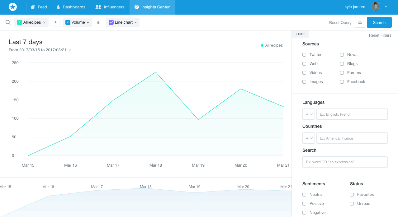Hide the filters panel
The height and width of the screenshot is (217, 398).
tap(301, 34)
